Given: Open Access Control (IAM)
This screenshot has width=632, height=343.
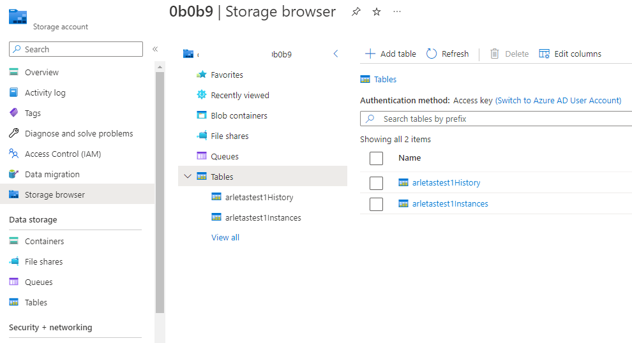Looking at the screenshot, I should 63,154.
